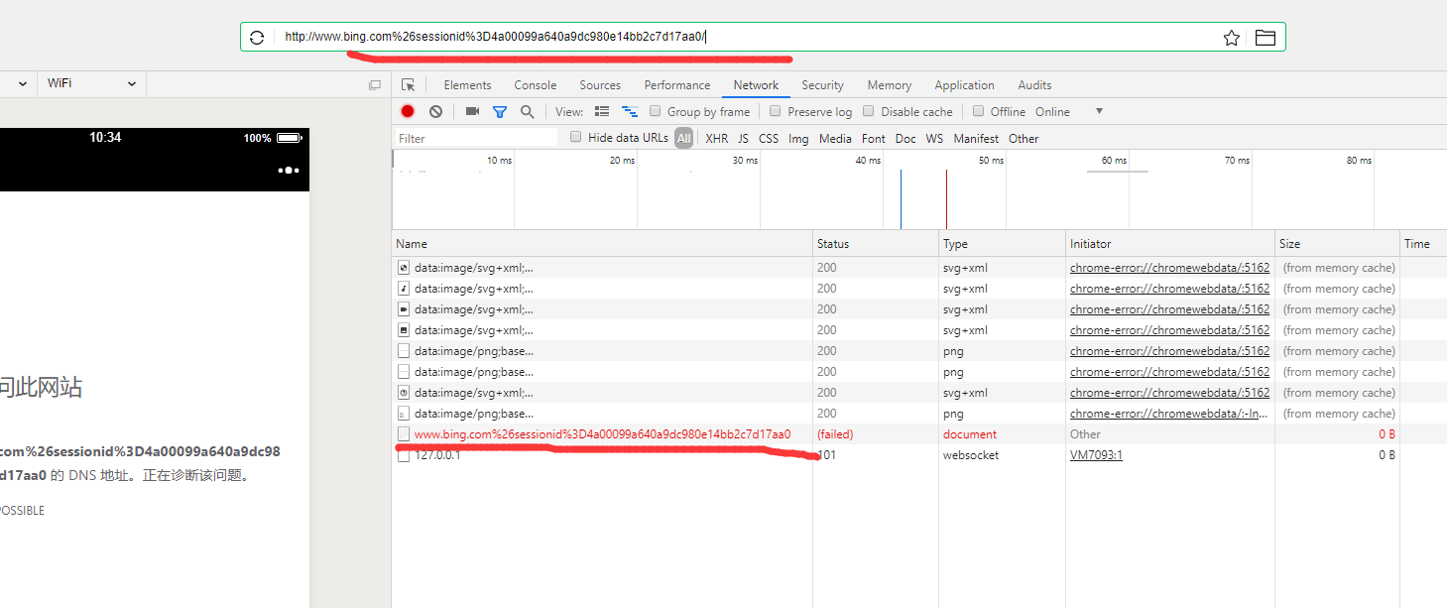Toggle the filter funnel icon
Image resolution: width=1447 pixels, height=608 pixels.
(x=500, y=111)
